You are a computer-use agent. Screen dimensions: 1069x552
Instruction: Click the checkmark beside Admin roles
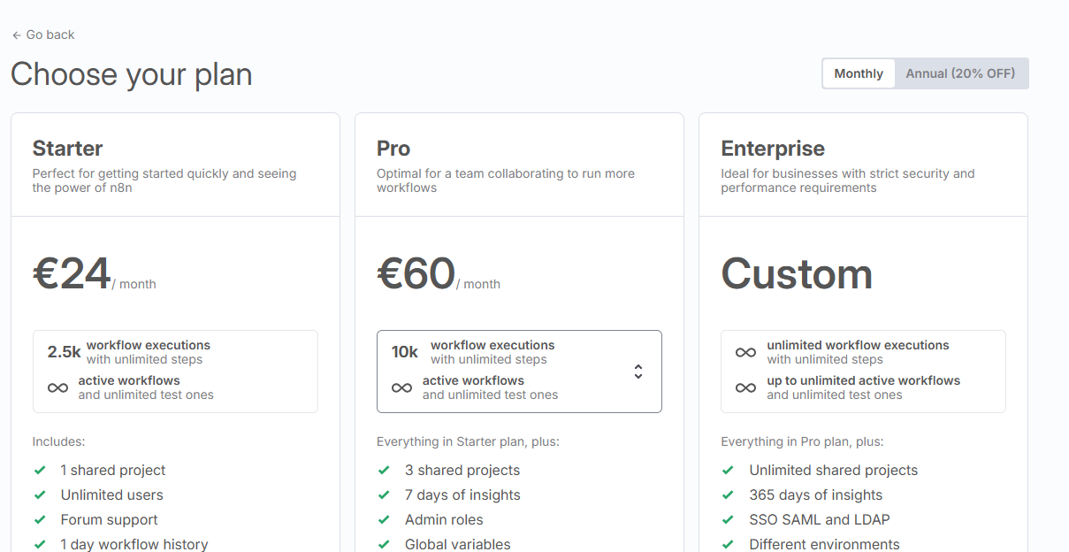384,520
